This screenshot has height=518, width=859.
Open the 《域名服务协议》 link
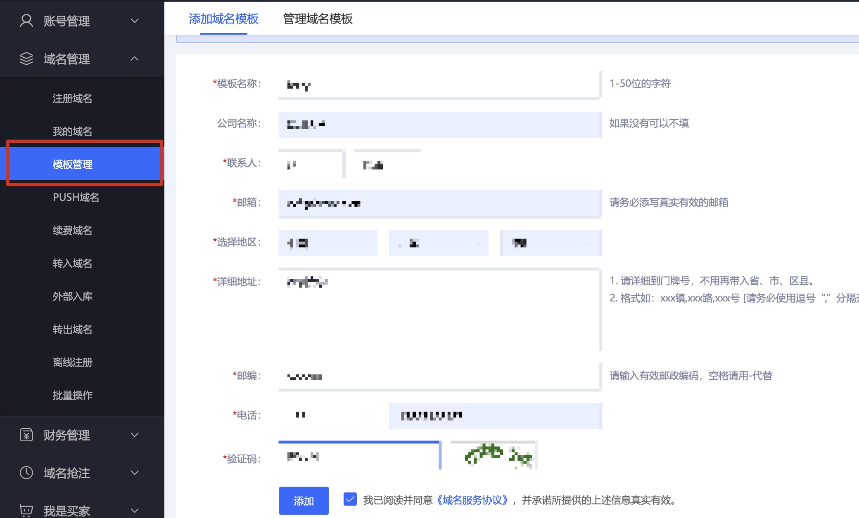[x=472, y=500]
